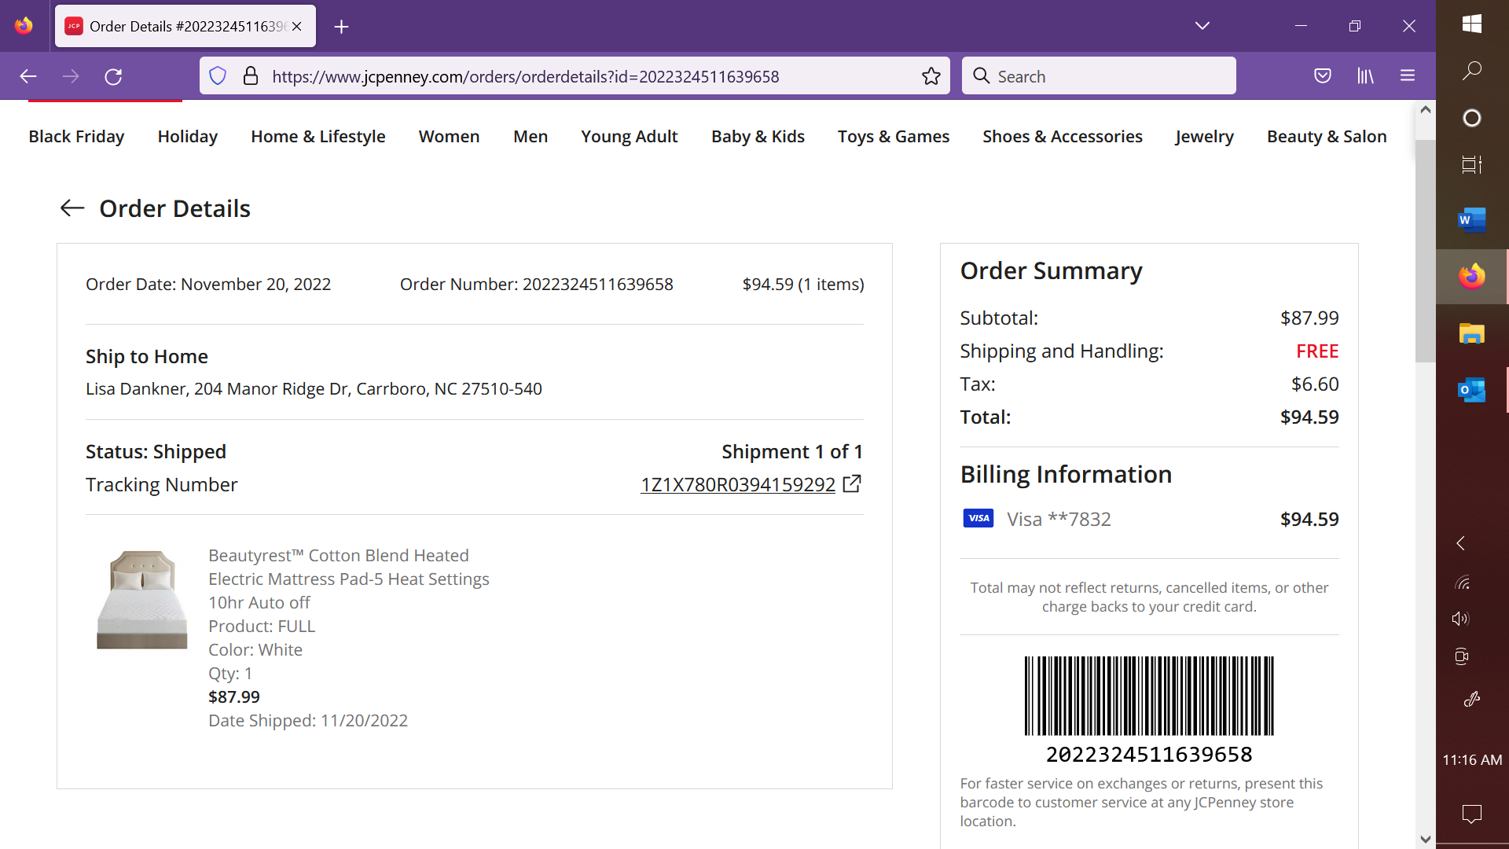
Task: Click the scrollbar down arrow
Action: coord(1426,839)
